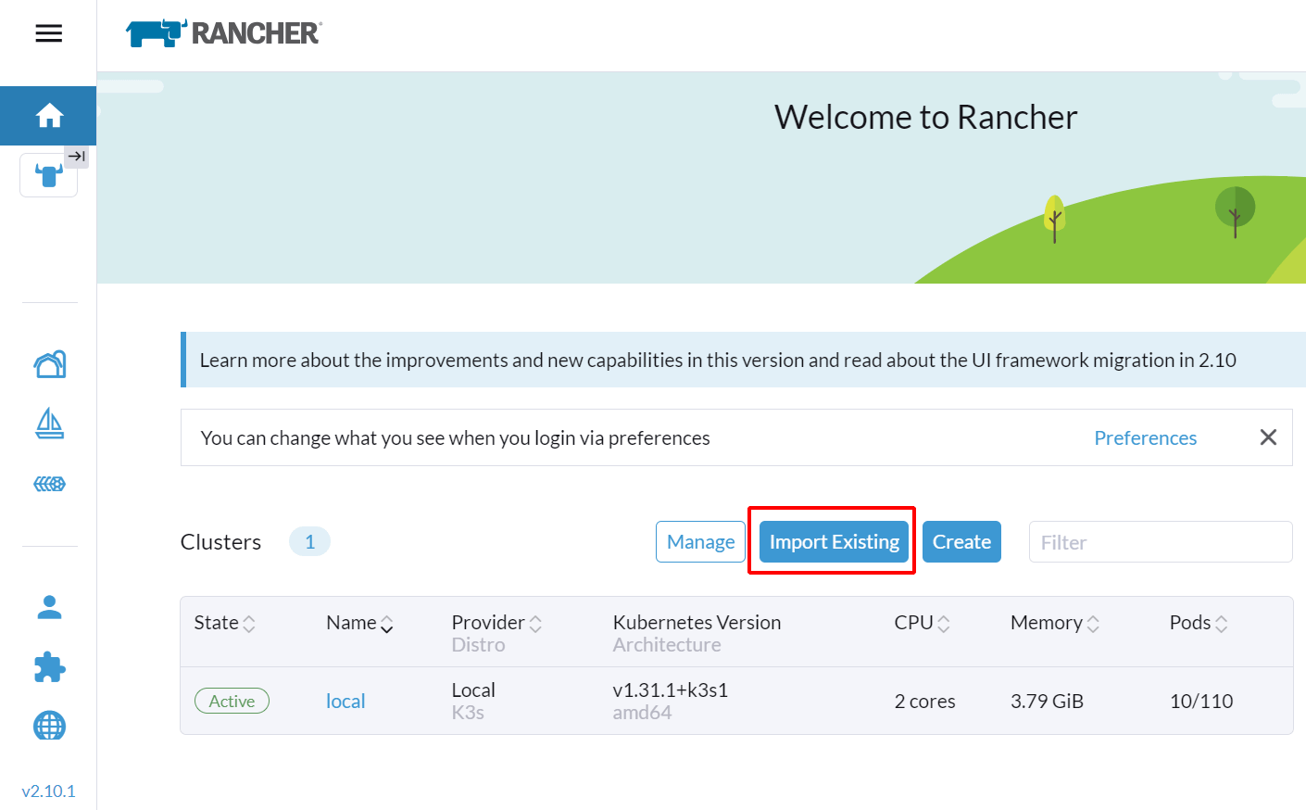Click the Import Existing button
Screen dimensions: 1306x810
834,541
